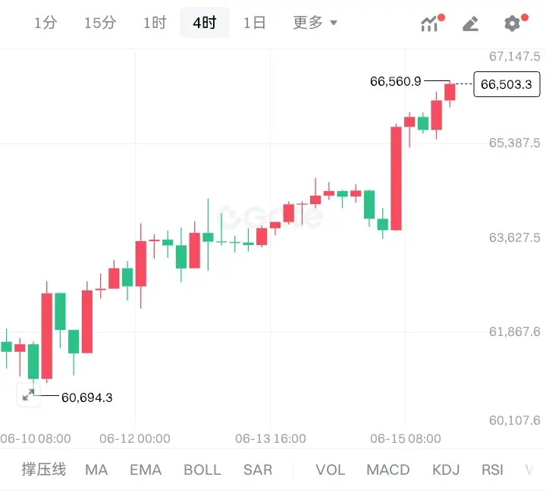Screen dimensions: 546x496
Task: Select the 4时 timeframe tab
Action: coord(205,23)
